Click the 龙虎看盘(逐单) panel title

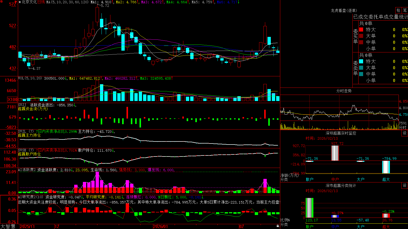[344, 10]
